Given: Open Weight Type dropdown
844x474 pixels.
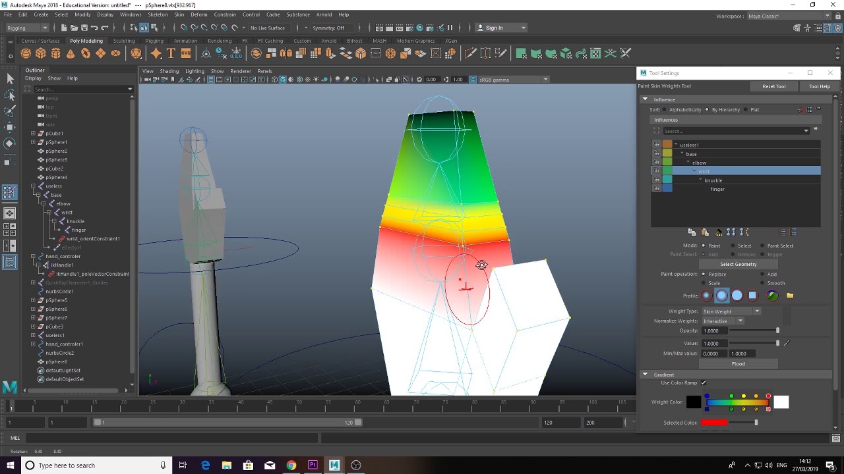Looking at the screenshot, I should tap(731, 311).
